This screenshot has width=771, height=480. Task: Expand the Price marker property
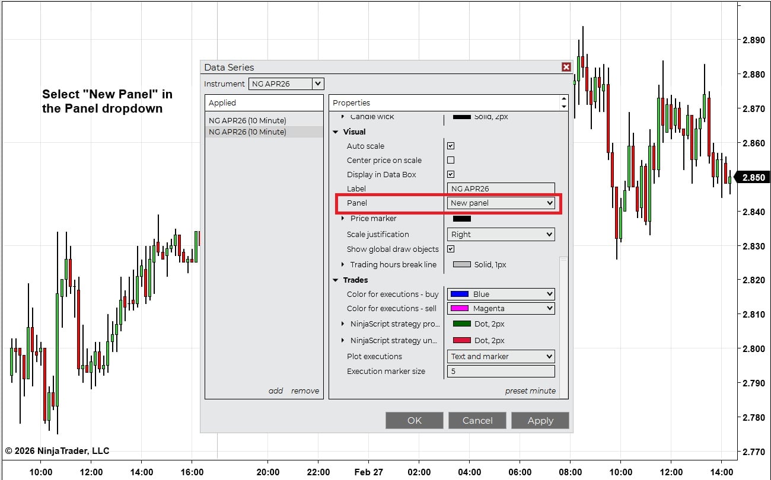[343, 218]
